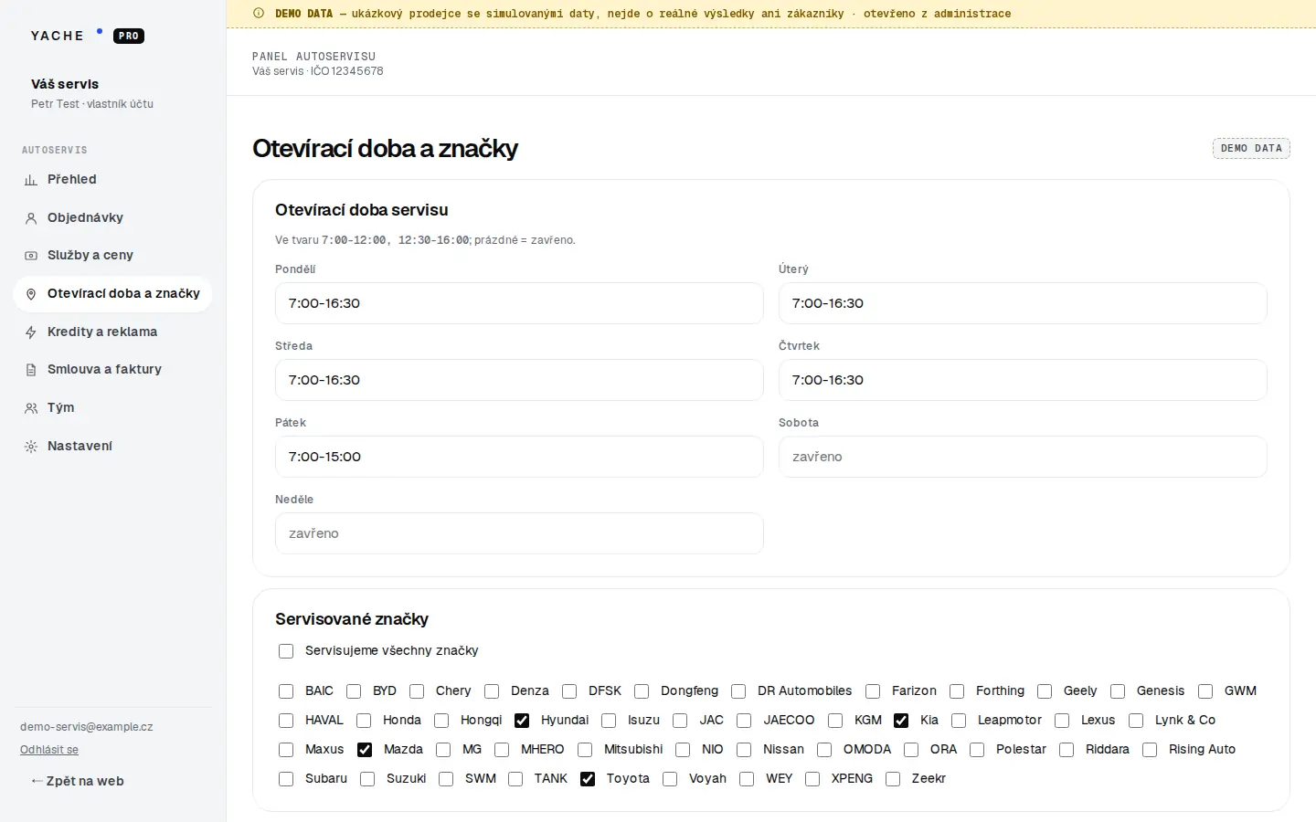Click the Pátek opening hours field
Viewport: 1316px width, 822px height.
519,457
